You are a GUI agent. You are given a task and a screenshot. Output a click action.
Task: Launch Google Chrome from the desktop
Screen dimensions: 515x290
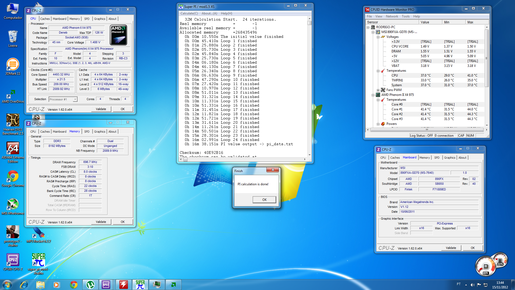(x=13, y=178)
